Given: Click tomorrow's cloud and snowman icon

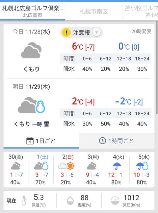Looking at the screenshot, I should point(32,105).
